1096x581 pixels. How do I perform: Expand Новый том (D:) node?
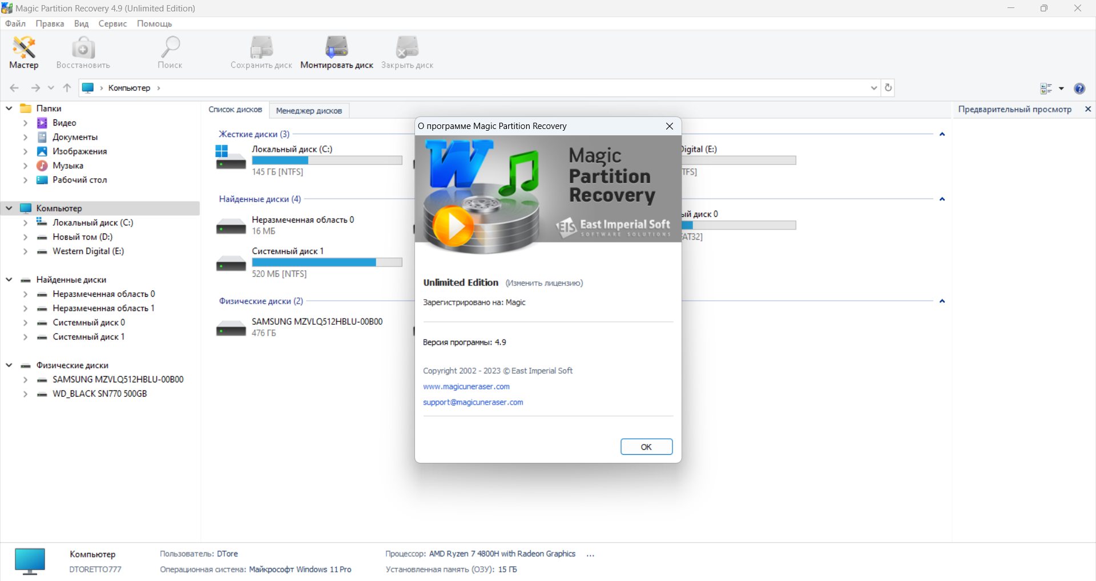25,237
